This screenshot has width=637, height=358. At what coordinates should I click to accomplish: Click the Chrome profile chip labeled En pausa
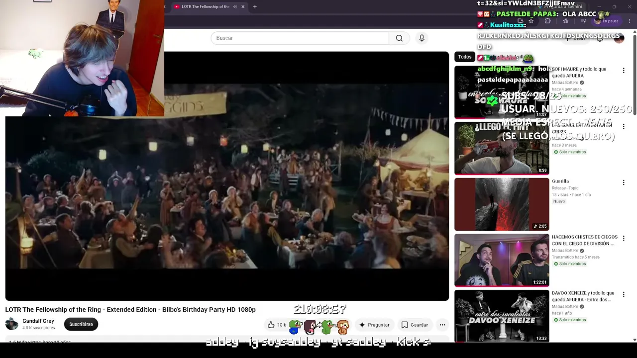coord(606,21)
